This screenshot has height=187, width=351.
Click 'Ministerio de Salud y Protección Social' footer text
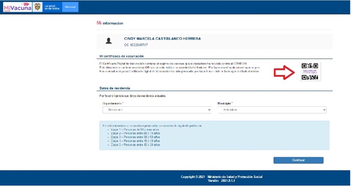click(x=235, y=177)
